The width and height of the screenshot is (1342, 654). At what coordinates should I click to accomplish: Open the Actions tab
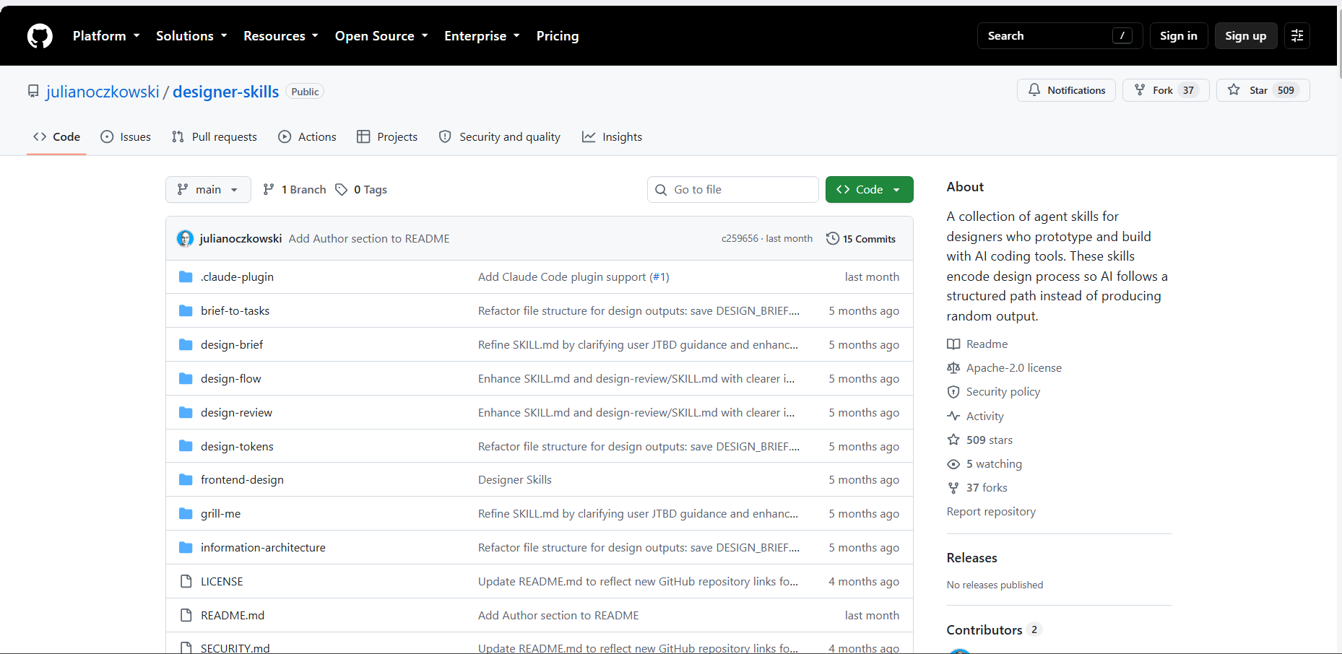coord(307,137)
